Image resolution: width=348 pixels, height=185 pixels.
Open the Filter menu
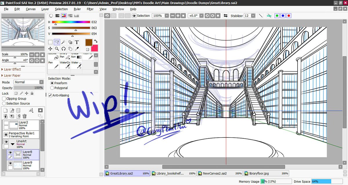(90, 9)
